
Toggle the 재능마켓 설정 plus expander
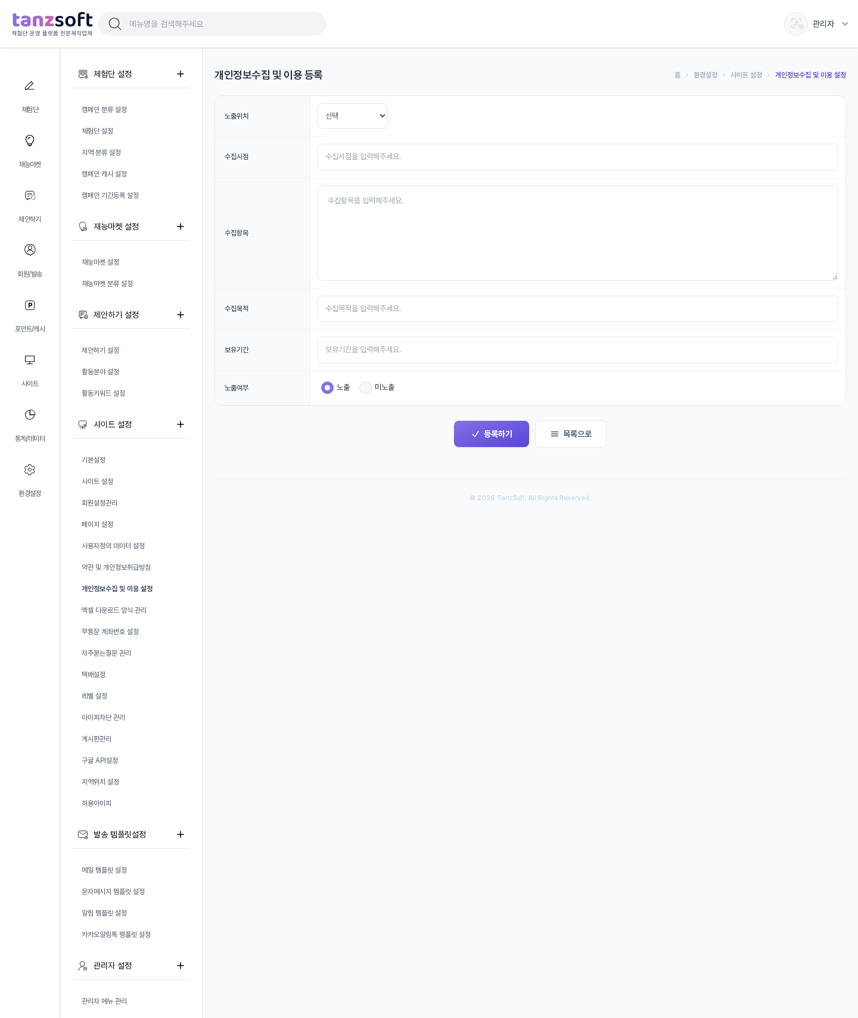click(x=181, y=226)
